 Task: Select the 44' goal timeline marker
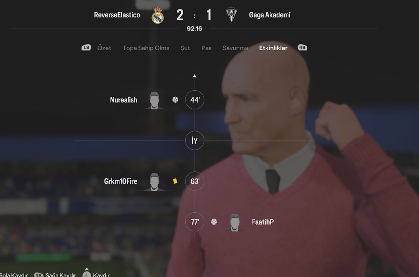[195, 100]
